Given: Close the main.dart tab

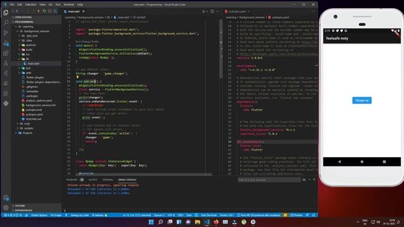Looking at the screenshot, I should point(83,11).
